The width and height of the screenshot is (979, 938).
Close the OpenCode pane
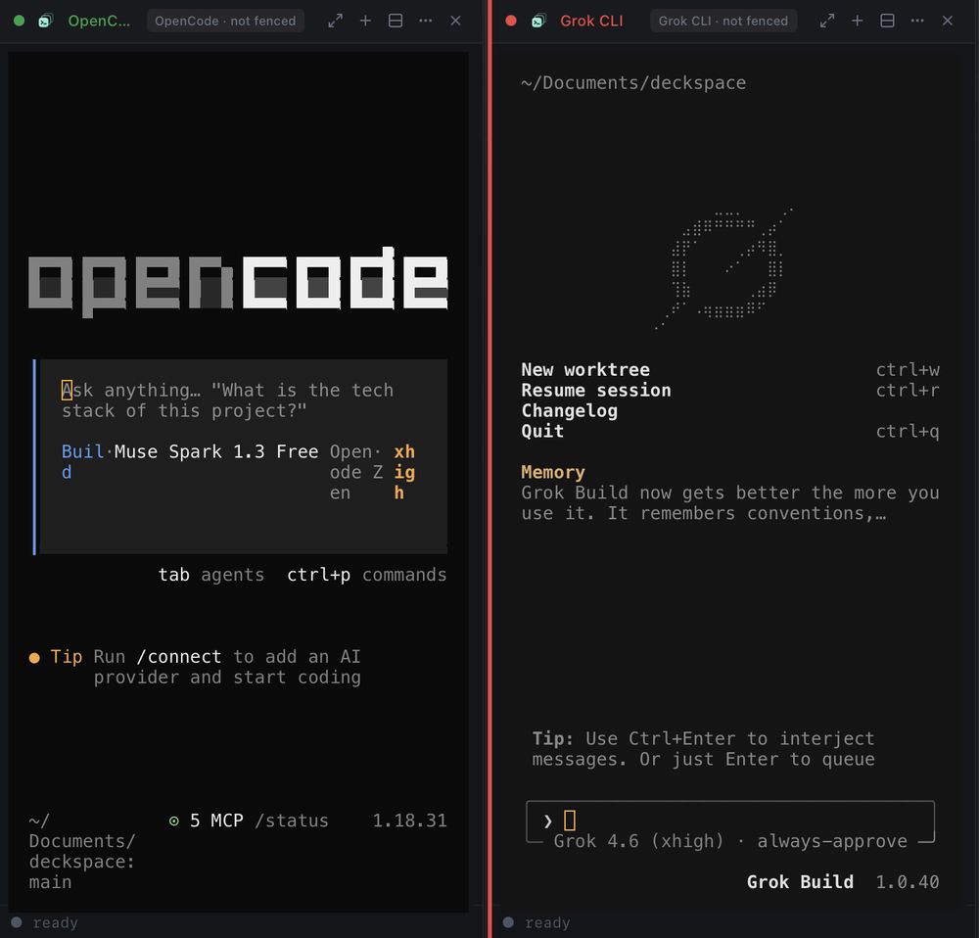coord(456,21)
